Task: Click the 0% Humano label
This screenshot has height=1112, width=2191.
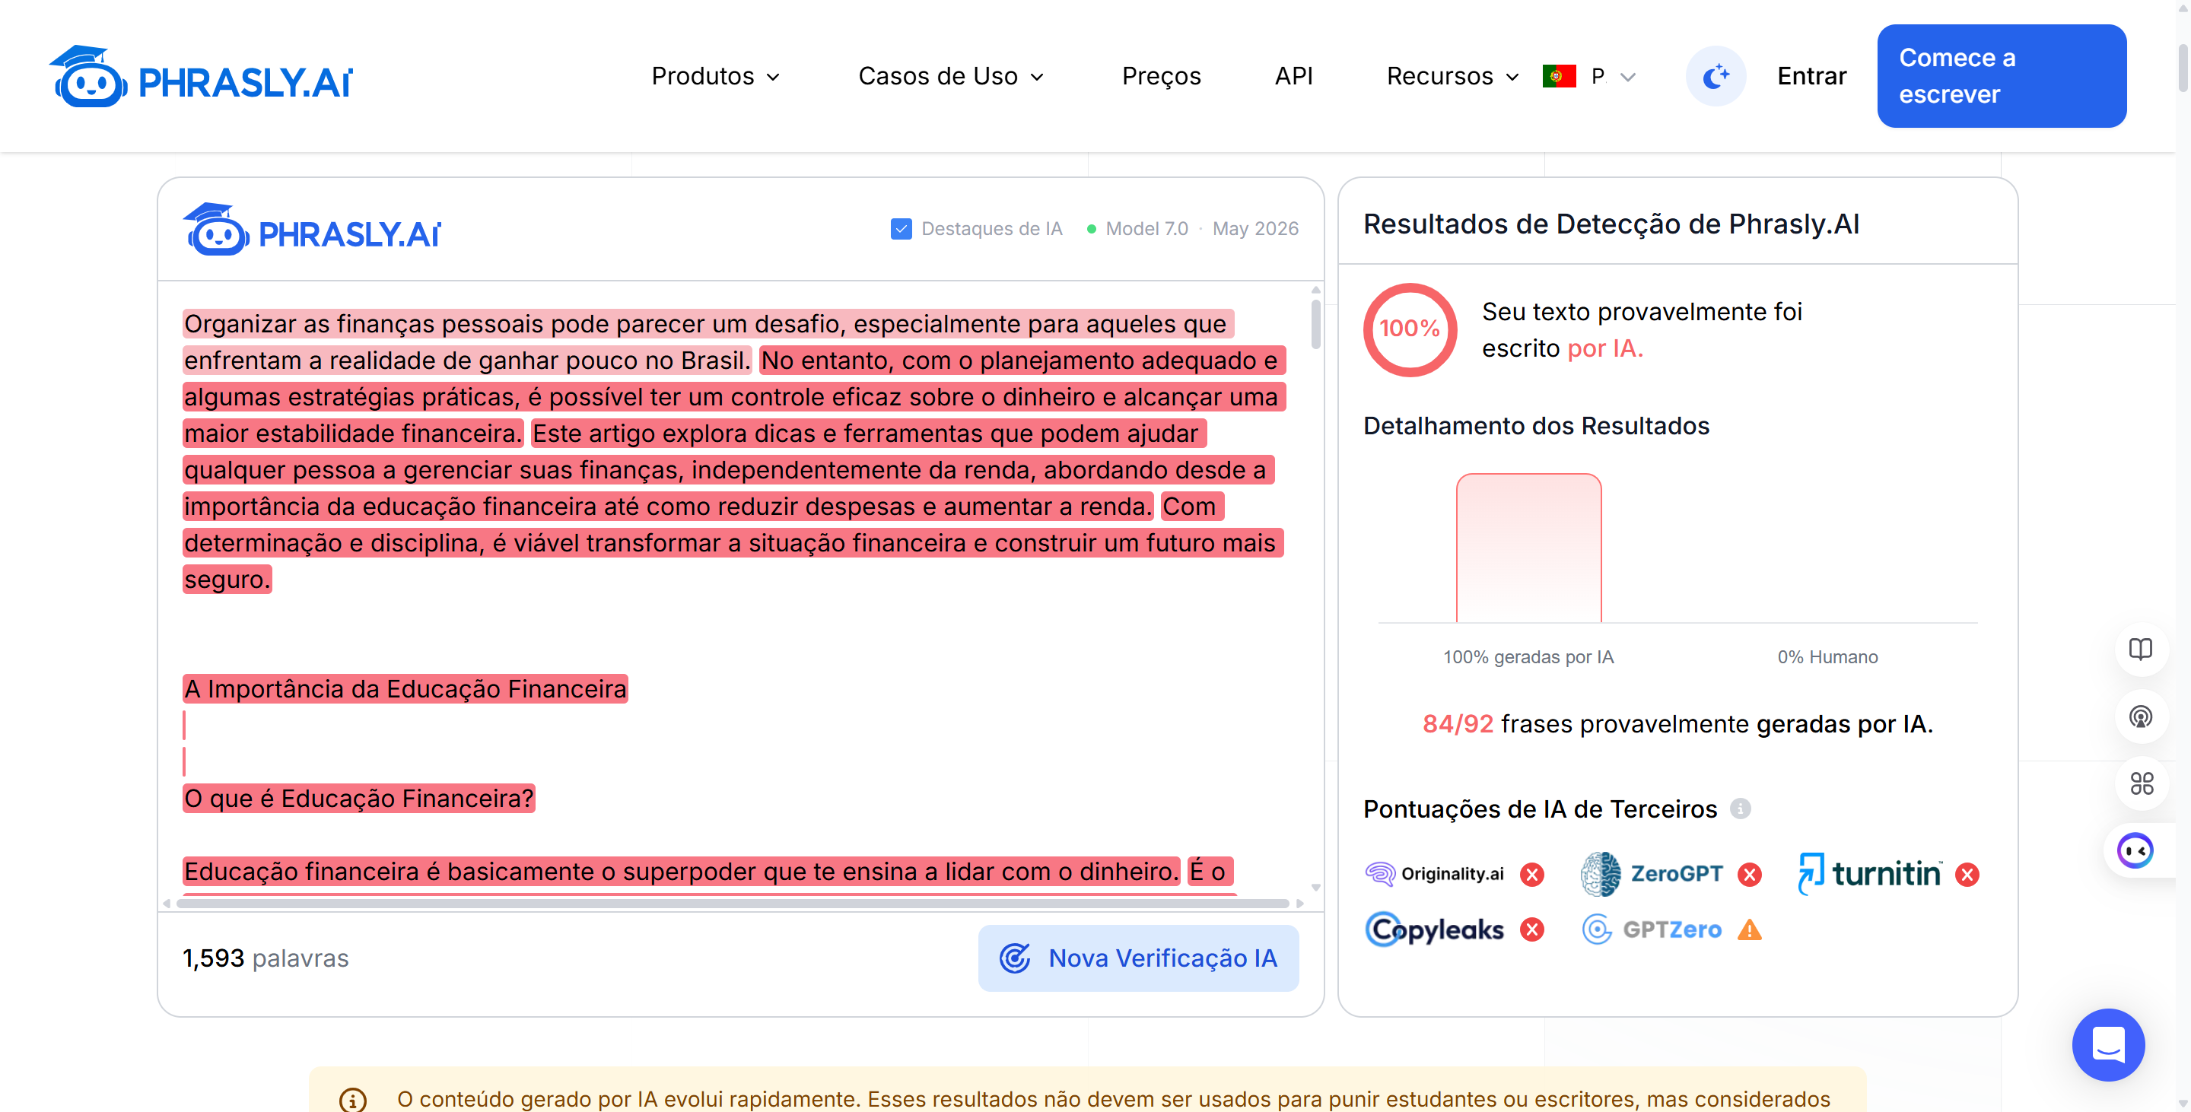Action: [1827, 657]
